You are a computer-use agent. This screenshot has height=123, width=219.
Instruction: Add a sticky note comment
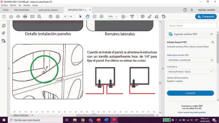(x=143, y=17)
